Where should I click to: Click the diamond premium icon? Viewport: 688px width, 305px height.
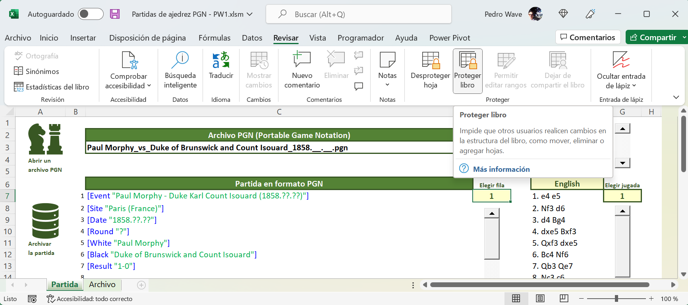click(563, 14)
